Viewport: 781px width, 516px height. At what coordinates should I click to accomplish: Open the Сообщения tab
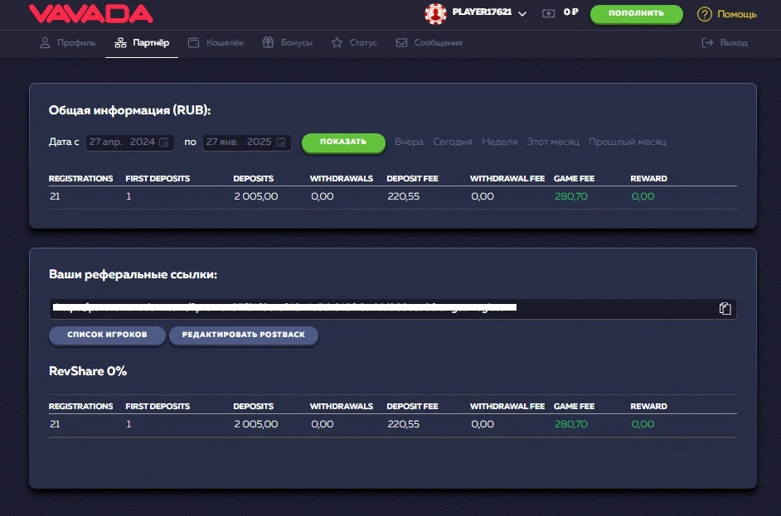click(x=429, y=43)
